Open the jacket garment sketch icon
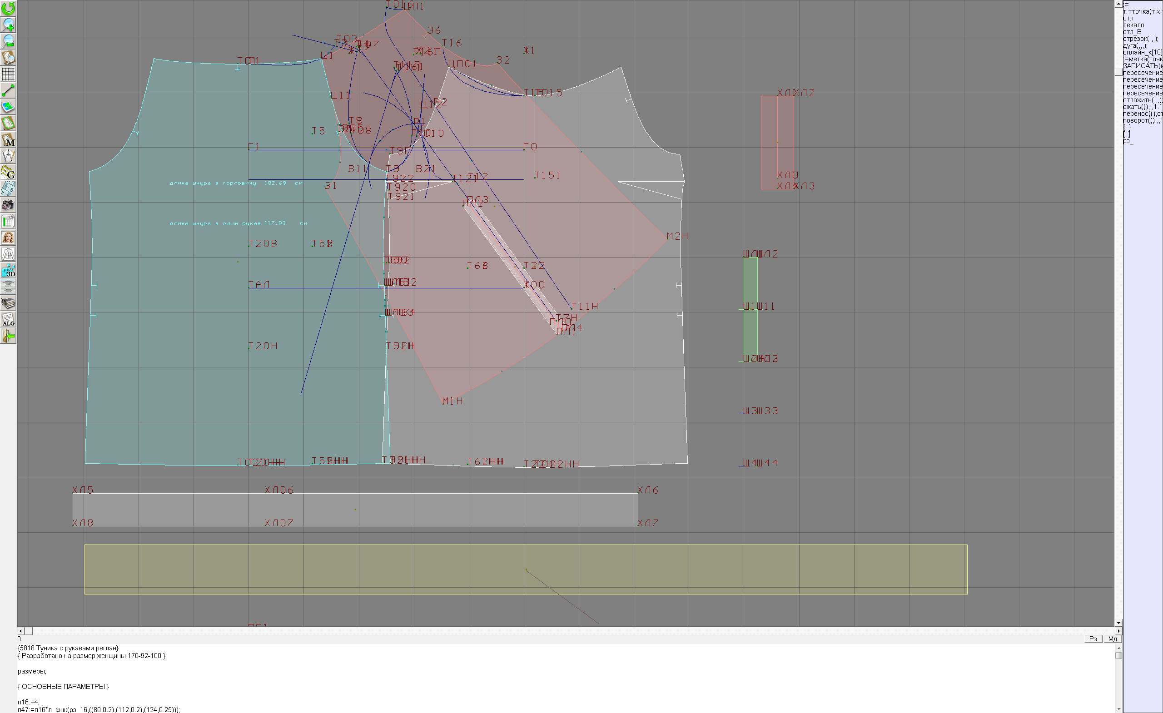 point(8,254)
